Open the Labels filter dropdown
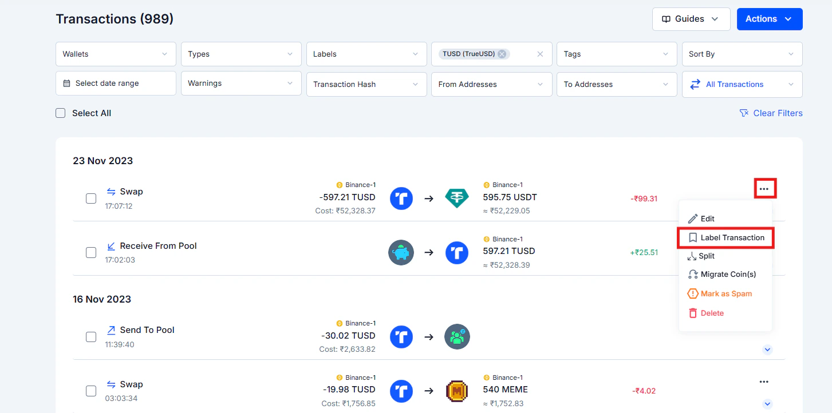The image size is (832, 413). 366,54
